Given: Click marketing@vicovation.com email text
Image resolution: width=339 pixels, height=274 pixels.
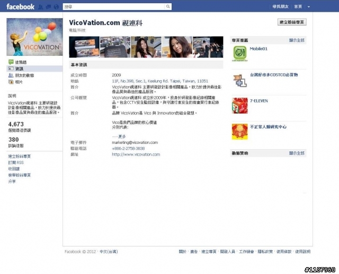Looking at the screenshot, I should [x=135, y=142].
